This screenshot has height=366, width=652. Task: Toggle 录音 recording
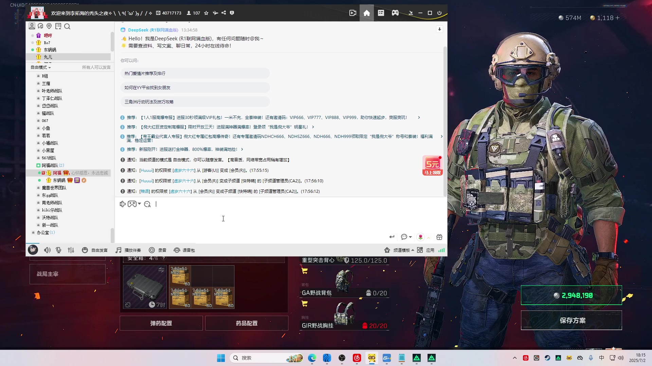[158, 250]
